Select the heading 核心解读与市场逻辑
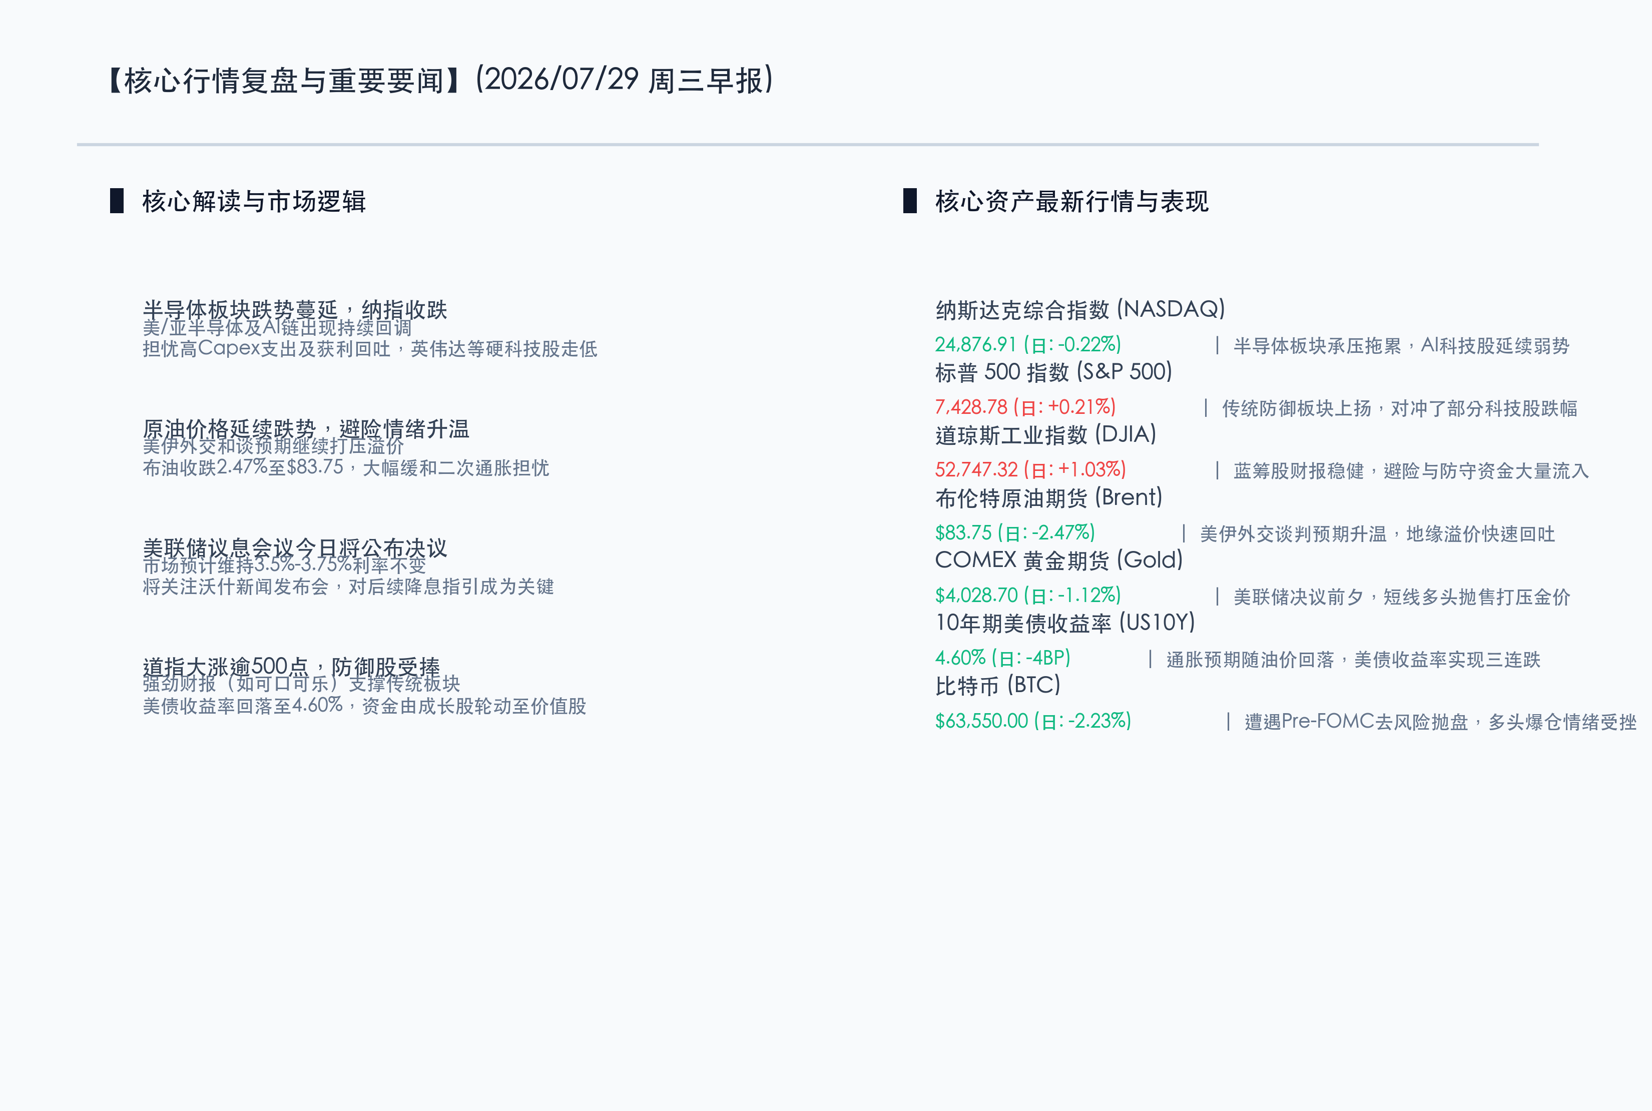 click(254, 201)
